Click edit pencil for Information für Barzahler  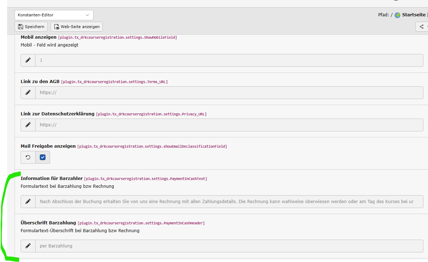(28, 201)
